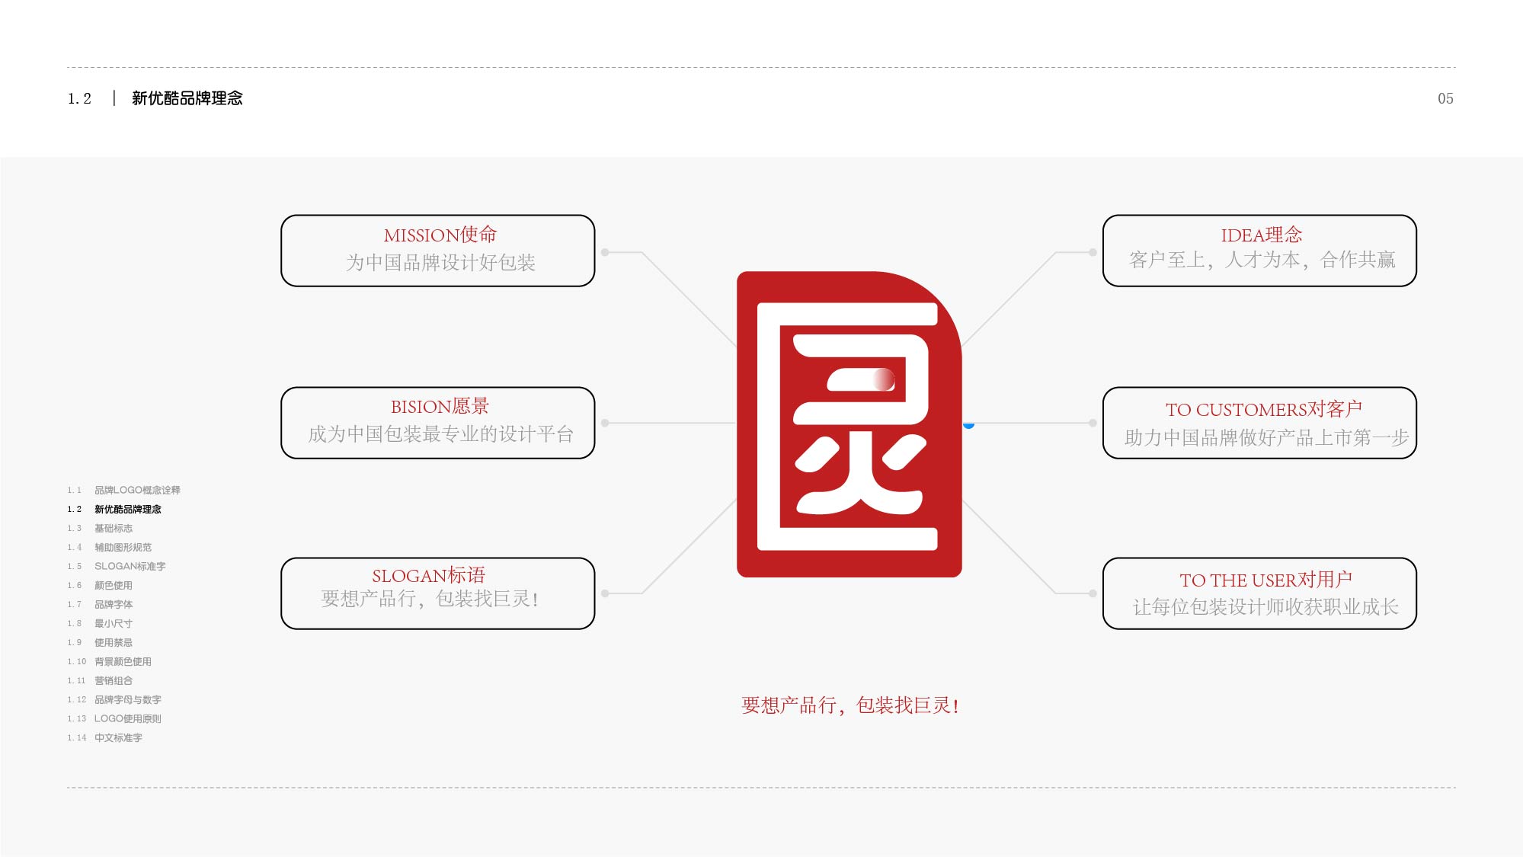Open the 1.2 新优酷品牌理念 header tab
The height and width of the screenshot is (857, 1523).
point(187,98)
